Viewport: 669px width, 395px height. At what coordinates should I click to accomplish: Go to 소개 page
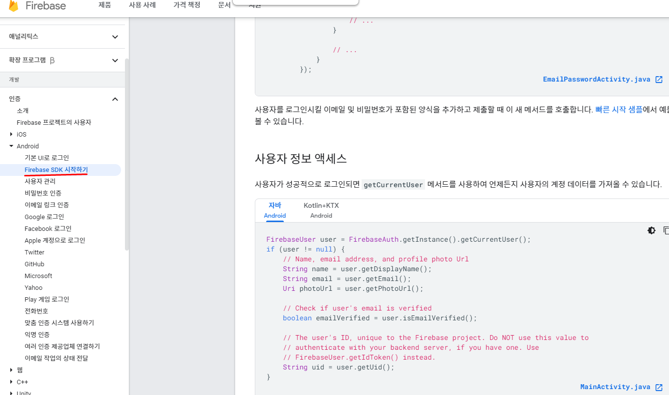[23, 111]
